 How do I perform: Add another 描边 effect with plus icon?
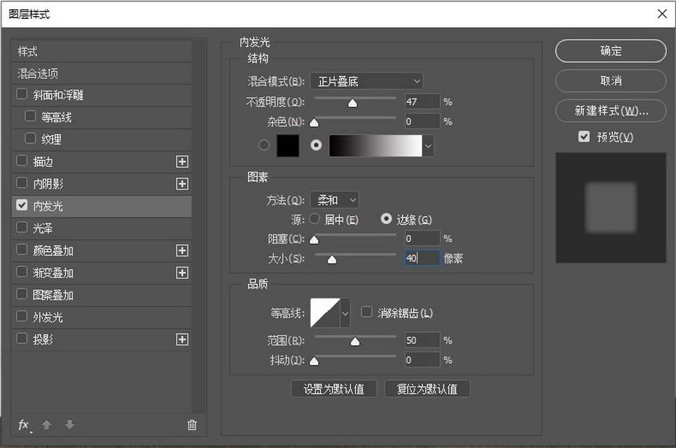click(182, 162)
